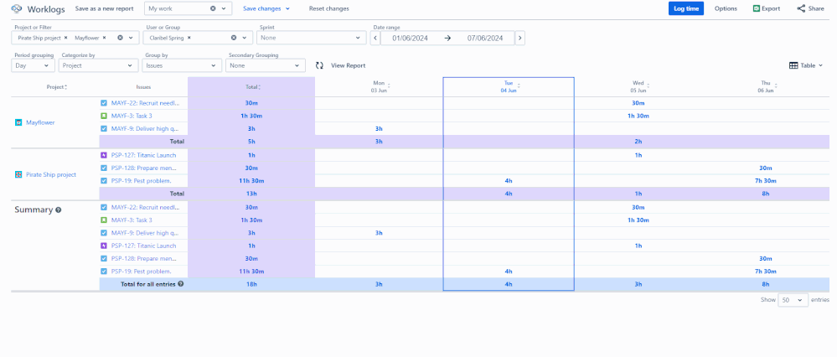837x357 pixels.
Task: Click MAYF-22 task icon in Mayflower group
Action: 104,103
